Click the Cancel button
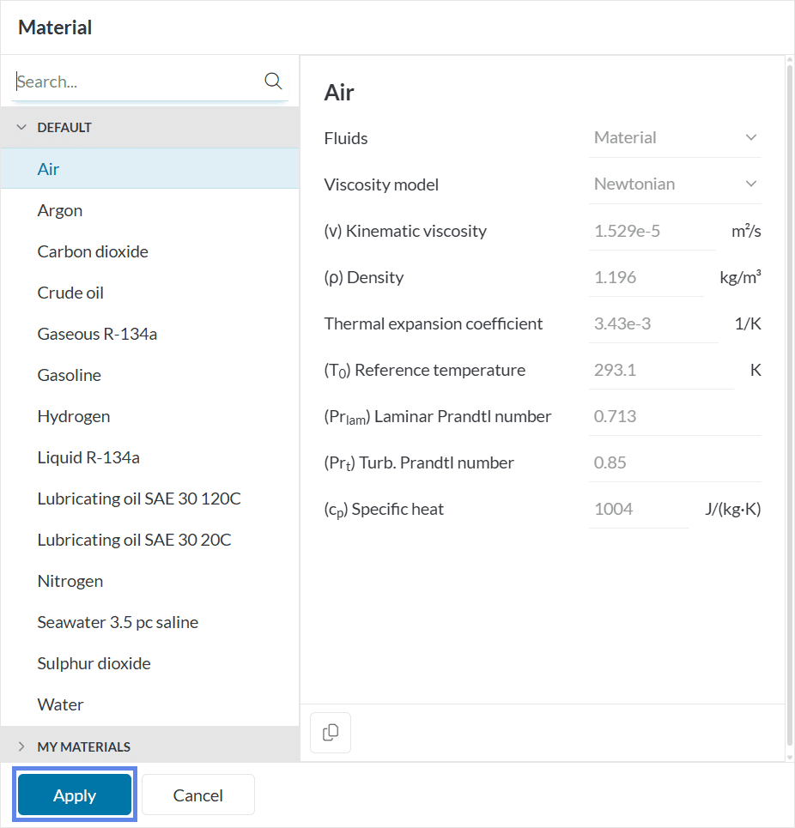Screen dimensions: 795x828 [198, 795]
